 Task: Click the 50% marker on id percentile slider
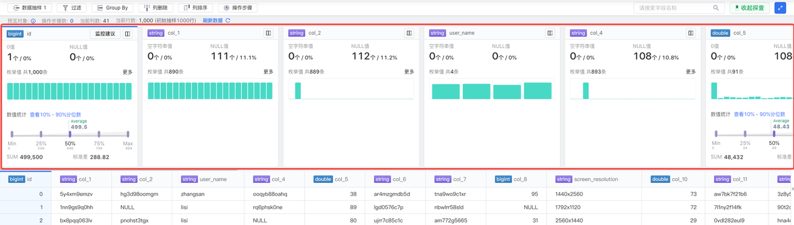point(70,134)
